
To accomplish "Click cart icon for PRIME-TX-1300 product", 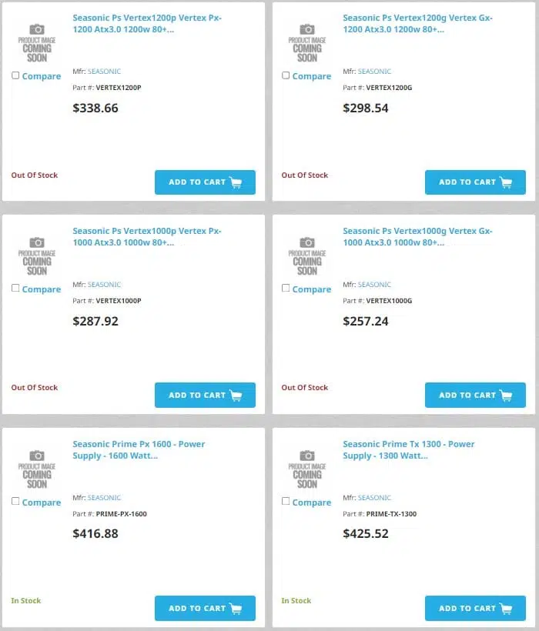I will (506, 608).
